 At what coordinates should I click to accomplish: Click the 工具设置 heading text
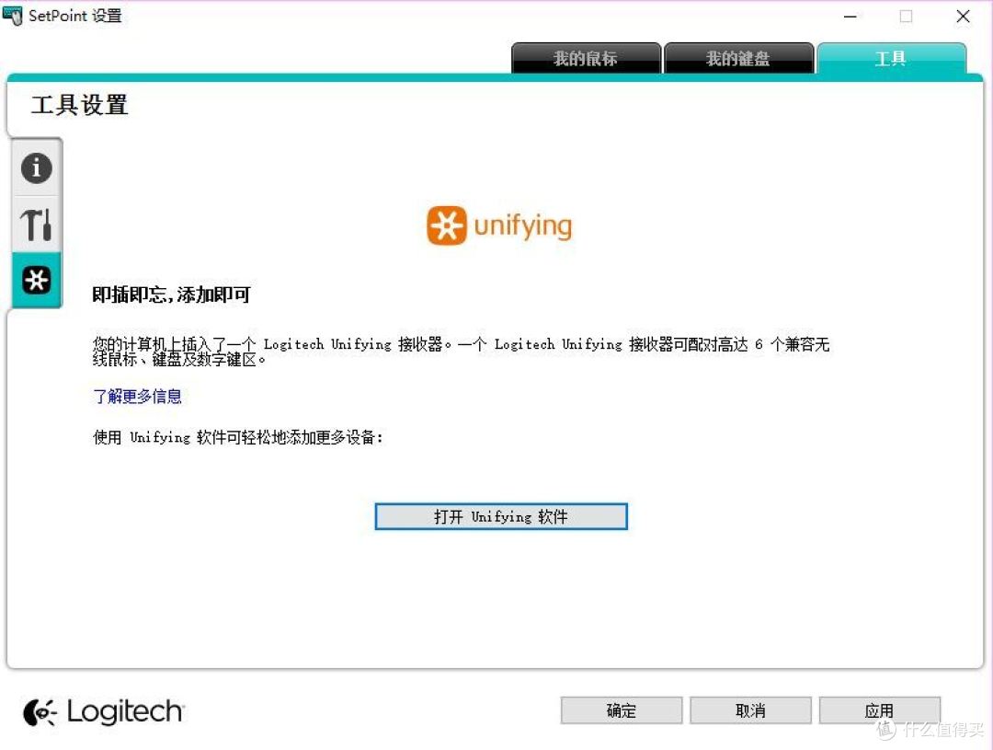click(x=80, y=105)
